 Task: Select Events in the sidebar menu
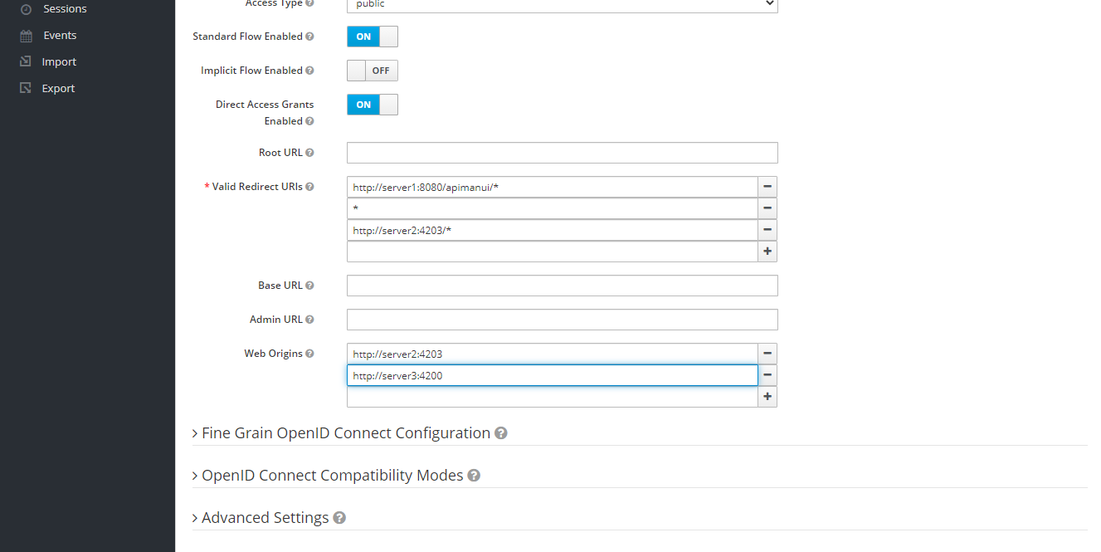coord(58,35)
